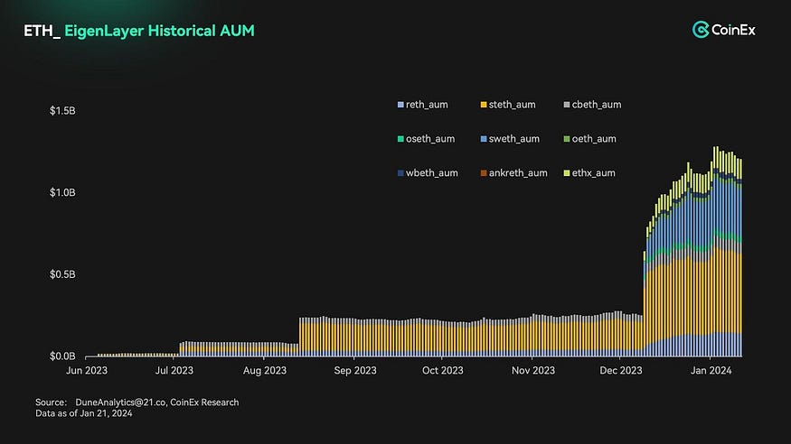Screen dimensions: 791x444
Task: Click the DuneAnalytics@21.co source text
Action: 120,402
